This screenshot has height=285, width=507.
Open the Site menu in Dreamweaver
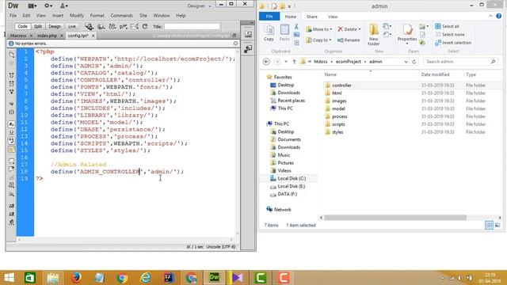(143, 16)
